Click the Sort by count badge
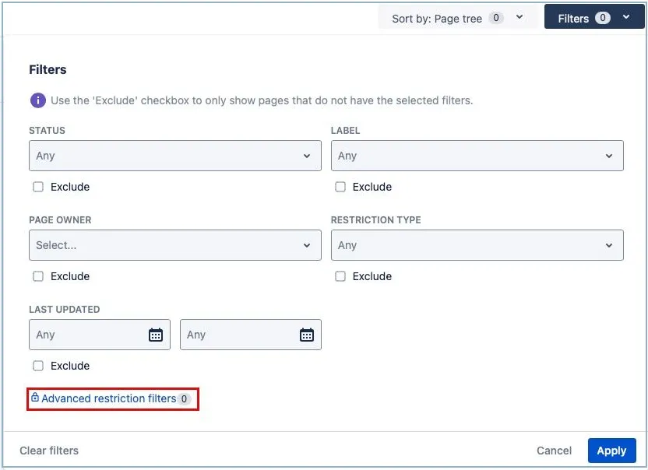This screenshot has height=470, width=648. 496,18
